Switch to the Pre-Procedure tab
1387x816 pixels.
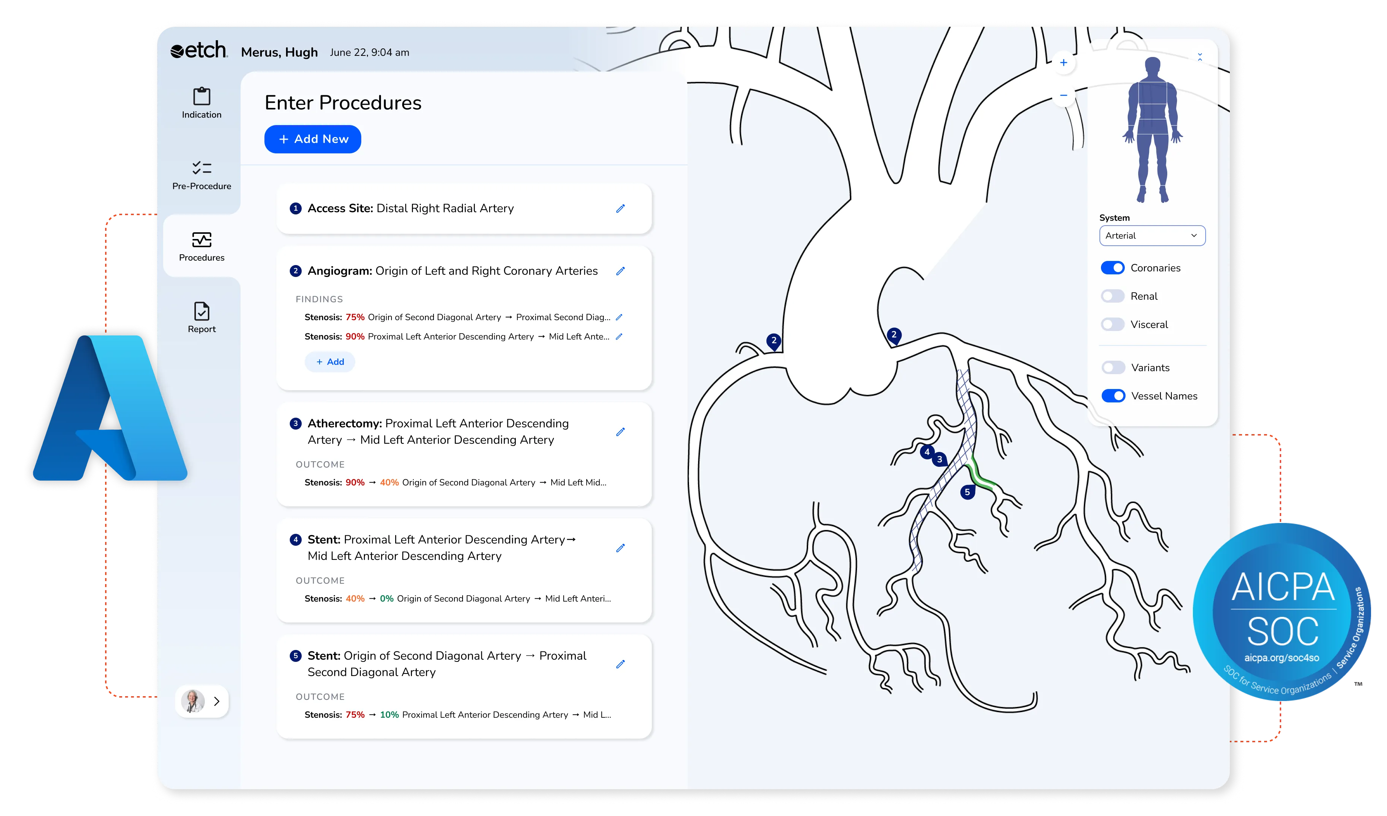(201, 175)
